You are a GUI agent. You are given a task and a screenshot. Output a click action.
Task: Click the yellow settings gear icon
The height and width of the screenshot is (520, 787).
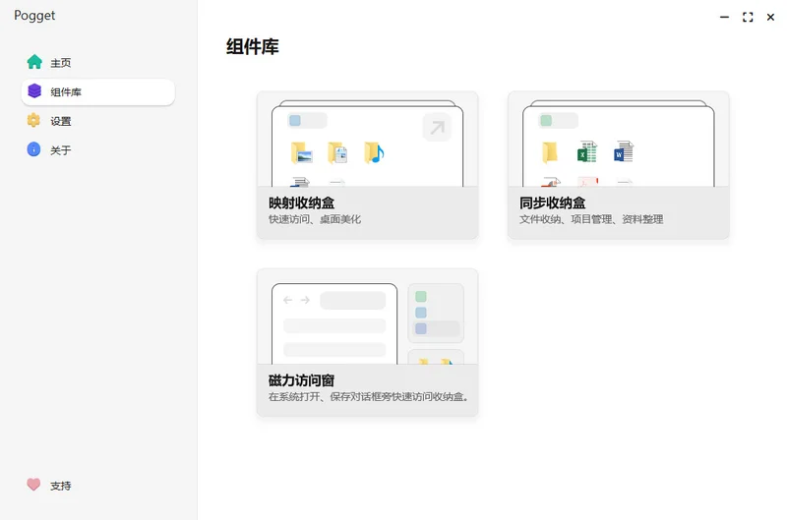pos(33,120)
